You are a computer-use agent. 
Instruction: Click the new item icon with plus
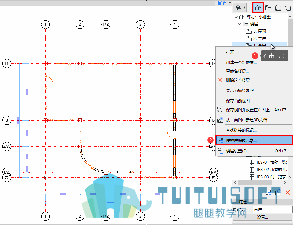pyautogui.click(x=278, y=192)
